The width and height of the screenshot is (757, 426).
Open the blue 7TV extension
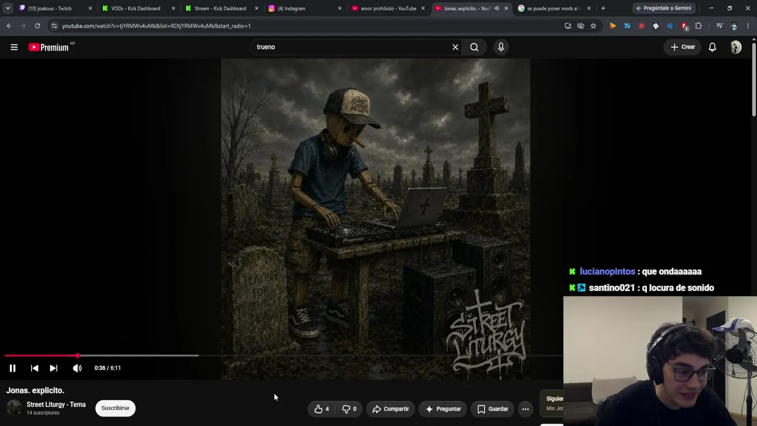click(x=627, y=26)
